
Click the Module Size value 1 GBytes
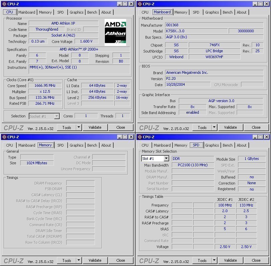click(252, 159)
